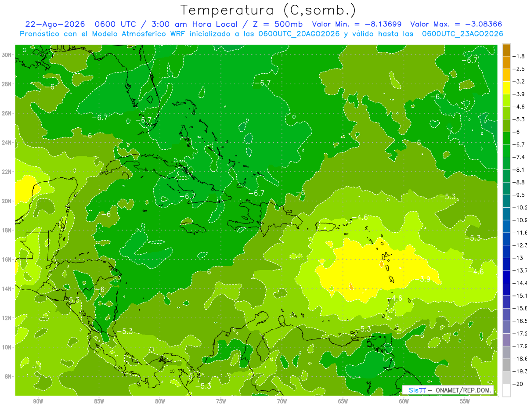Screen dimensions: 527x407
Task: Click the -3.9 contour label on the map
Action: [423, 279]
